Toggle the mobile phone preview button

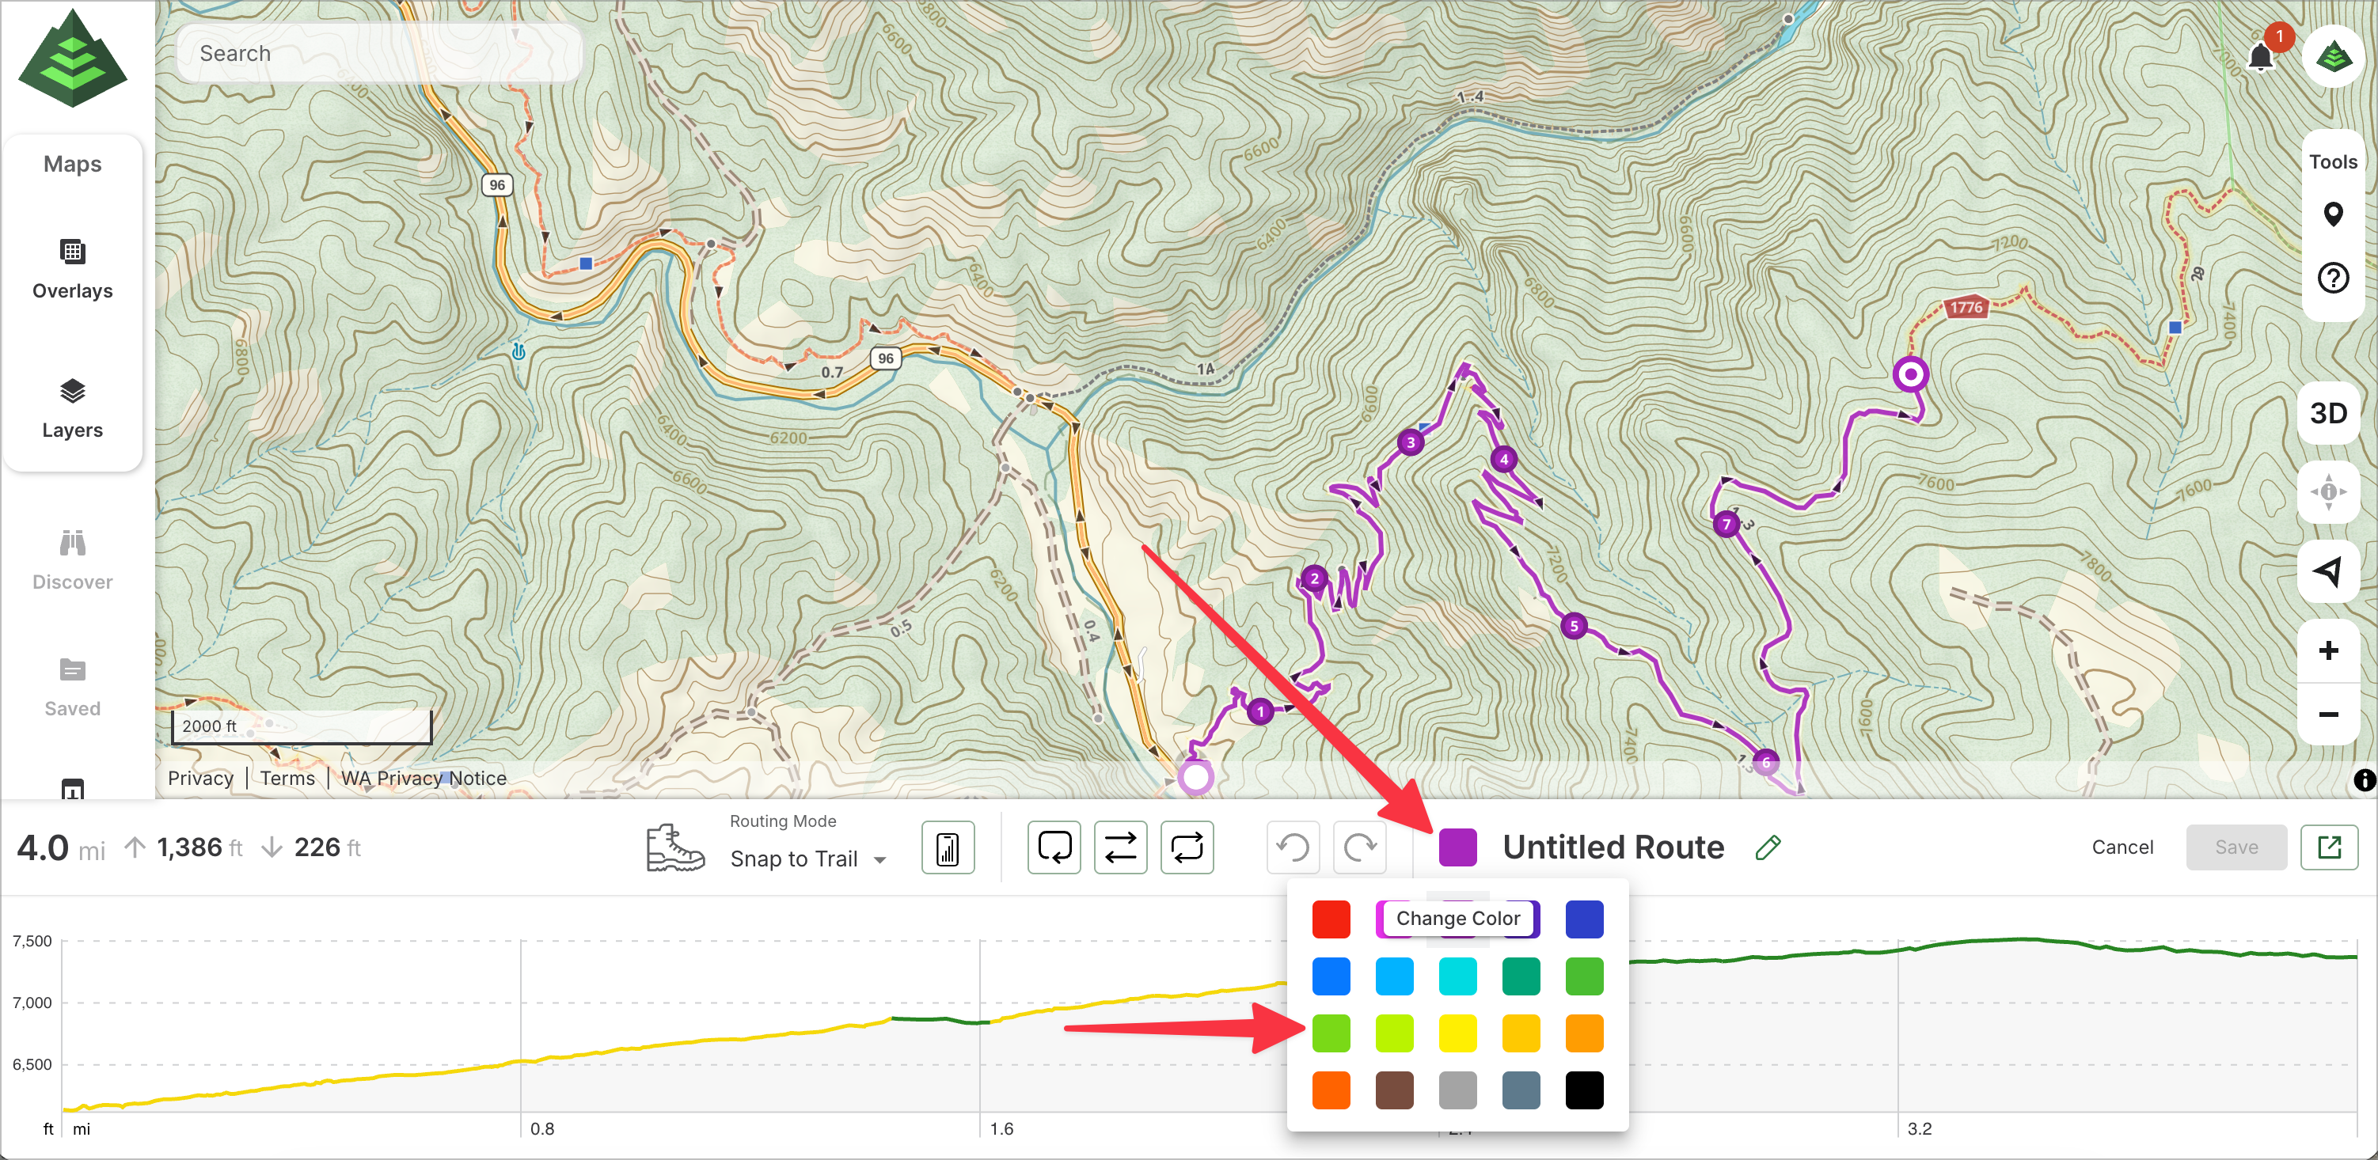pyautogui.click(x=947, y=847)
